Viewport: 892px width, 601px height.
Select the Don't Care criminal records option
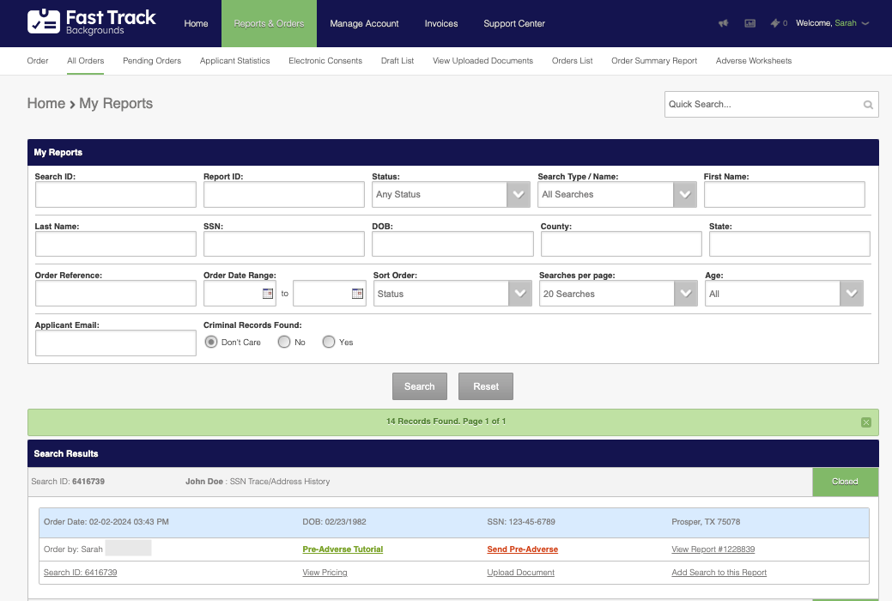(211, 342)
